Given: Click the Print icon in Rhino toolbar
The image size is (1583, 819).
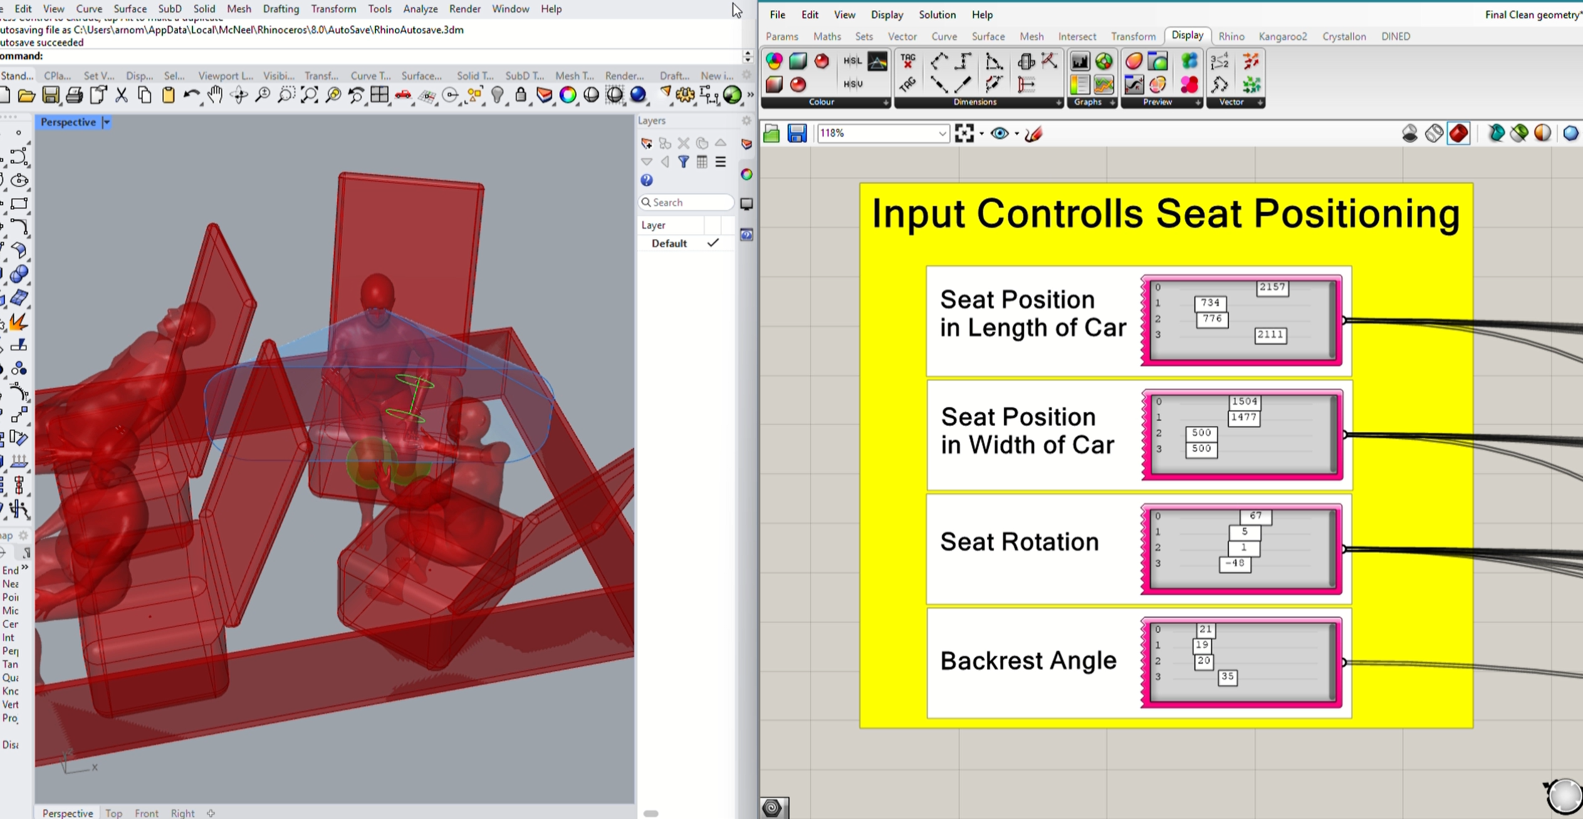Looking at the screenshot, I should (74, 95).
